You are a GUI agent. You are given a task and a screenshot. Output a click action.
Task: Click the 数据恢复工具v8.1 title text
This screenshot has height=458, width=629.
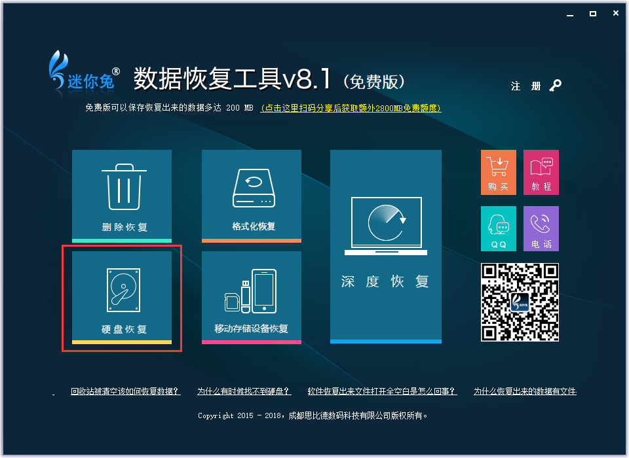[233, 78]
